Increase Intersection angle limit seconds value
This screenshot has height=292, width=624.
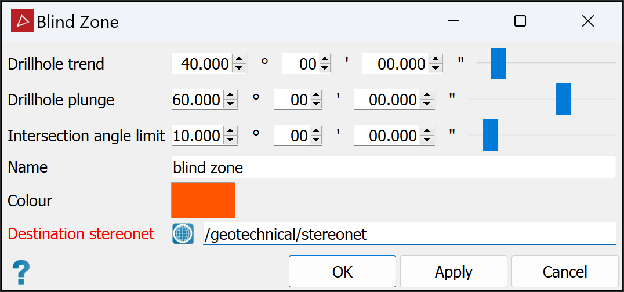tap(427, 132)
